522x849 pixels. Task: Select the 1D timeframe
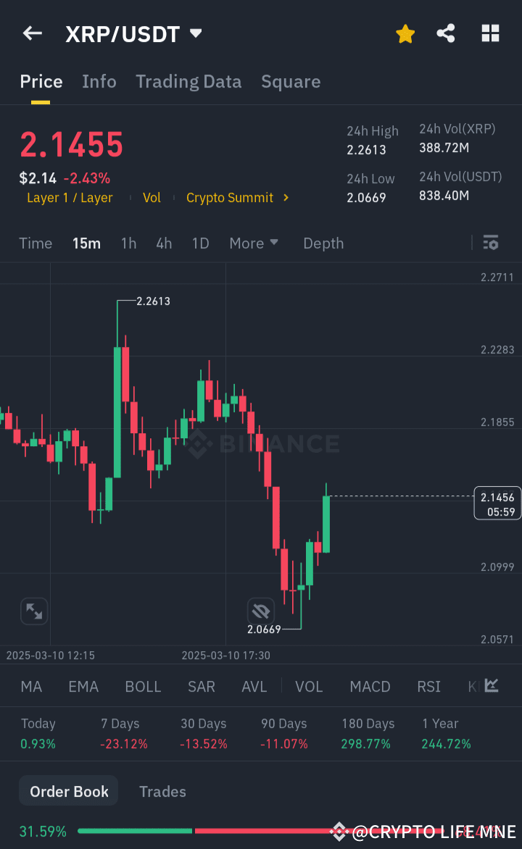coord(200,243)
